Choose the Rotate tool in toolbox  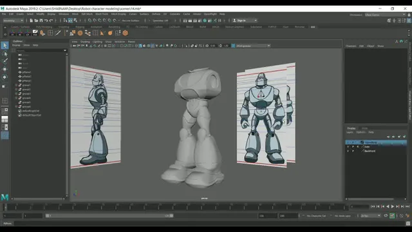tap(5, 77)
